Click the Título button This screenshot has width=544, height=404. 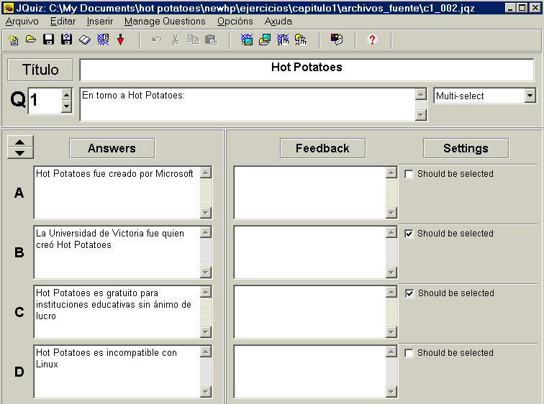click(x=40, y=70)
